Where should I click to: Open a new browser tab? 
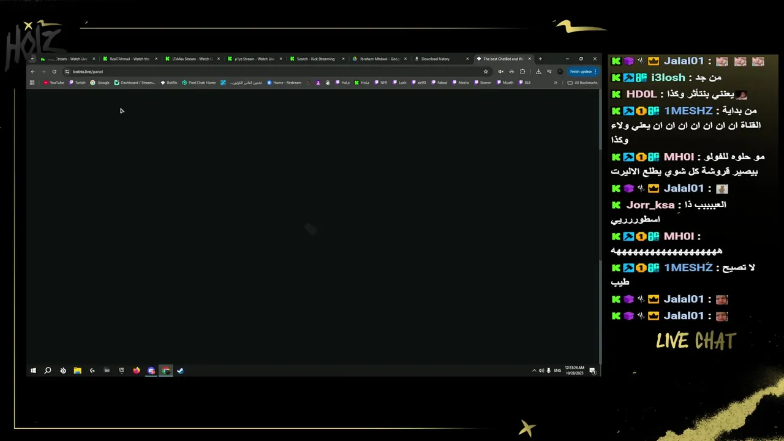[540, 59]
